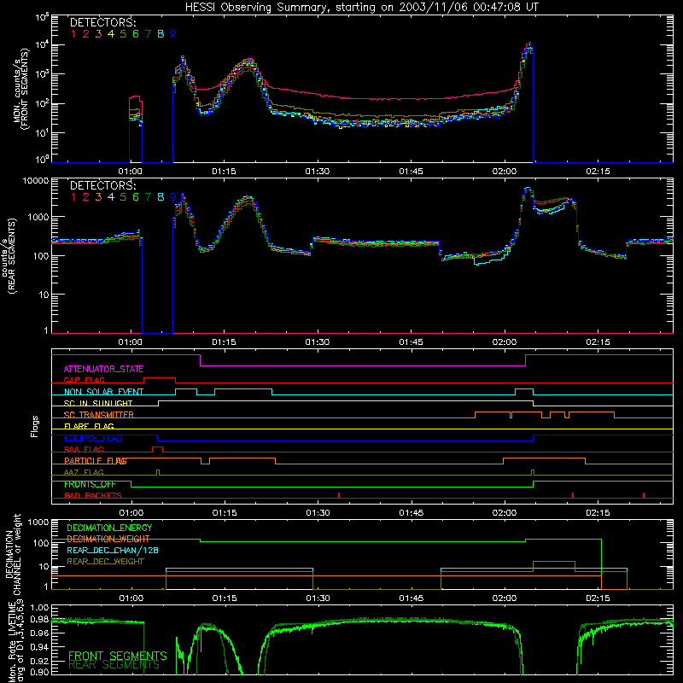Select yellow detector 4 in front segments legend

coord(111,34)
